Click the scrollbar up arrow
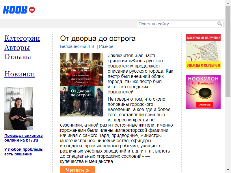This screenshot has width=231, height=173. [x=228, y=3]
